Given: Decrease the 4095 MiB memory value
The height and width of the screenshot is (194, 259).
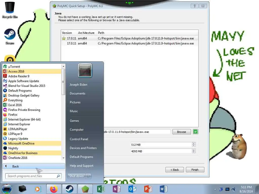Looking at the screenshot, I should click(194, 152).
